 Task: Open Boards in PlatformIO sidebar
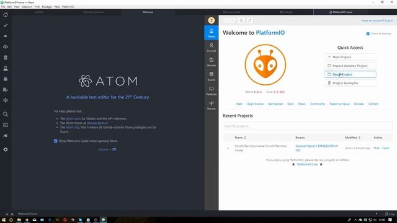pos(211,76)
